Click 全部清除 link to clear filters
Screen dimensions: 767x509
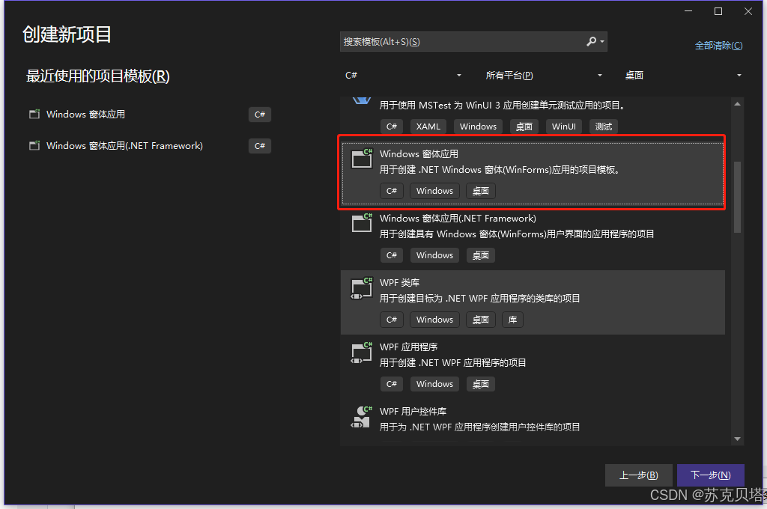coord(718,46)
